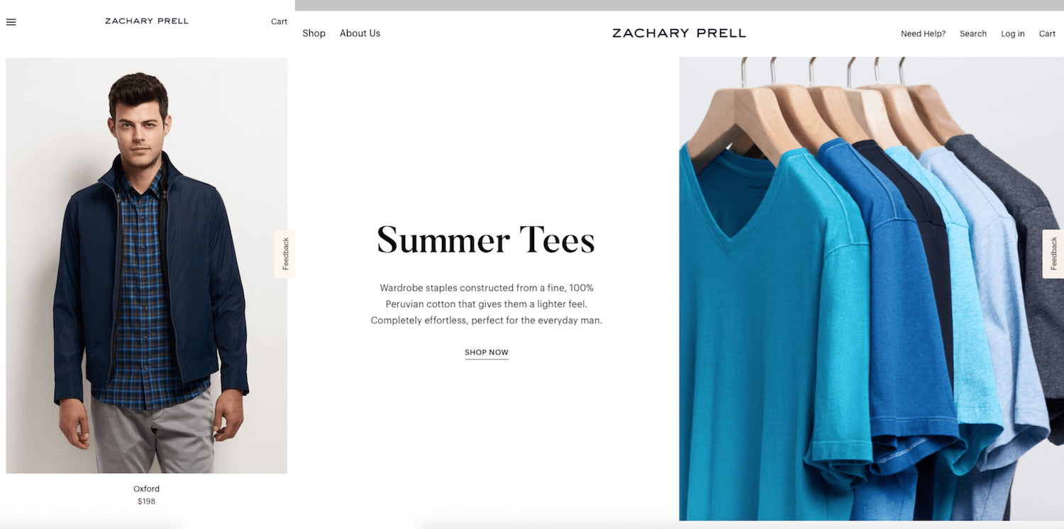Open the Feedback tab beside the model photo

click(x=285, y=254)
